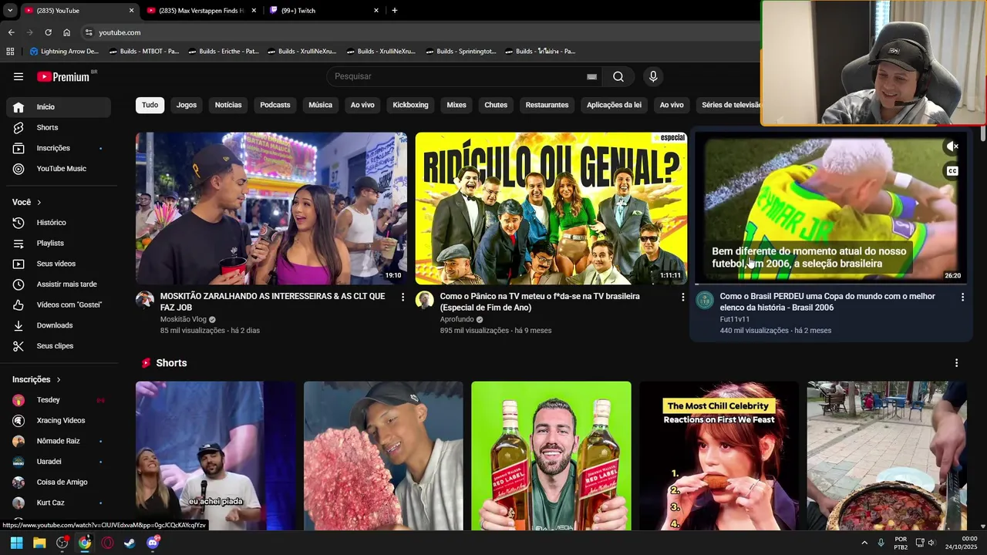The height and width of the screenshot is (555, 987).
Task: Open File Explorer from the taskbar
Action: tap(39, 543)
